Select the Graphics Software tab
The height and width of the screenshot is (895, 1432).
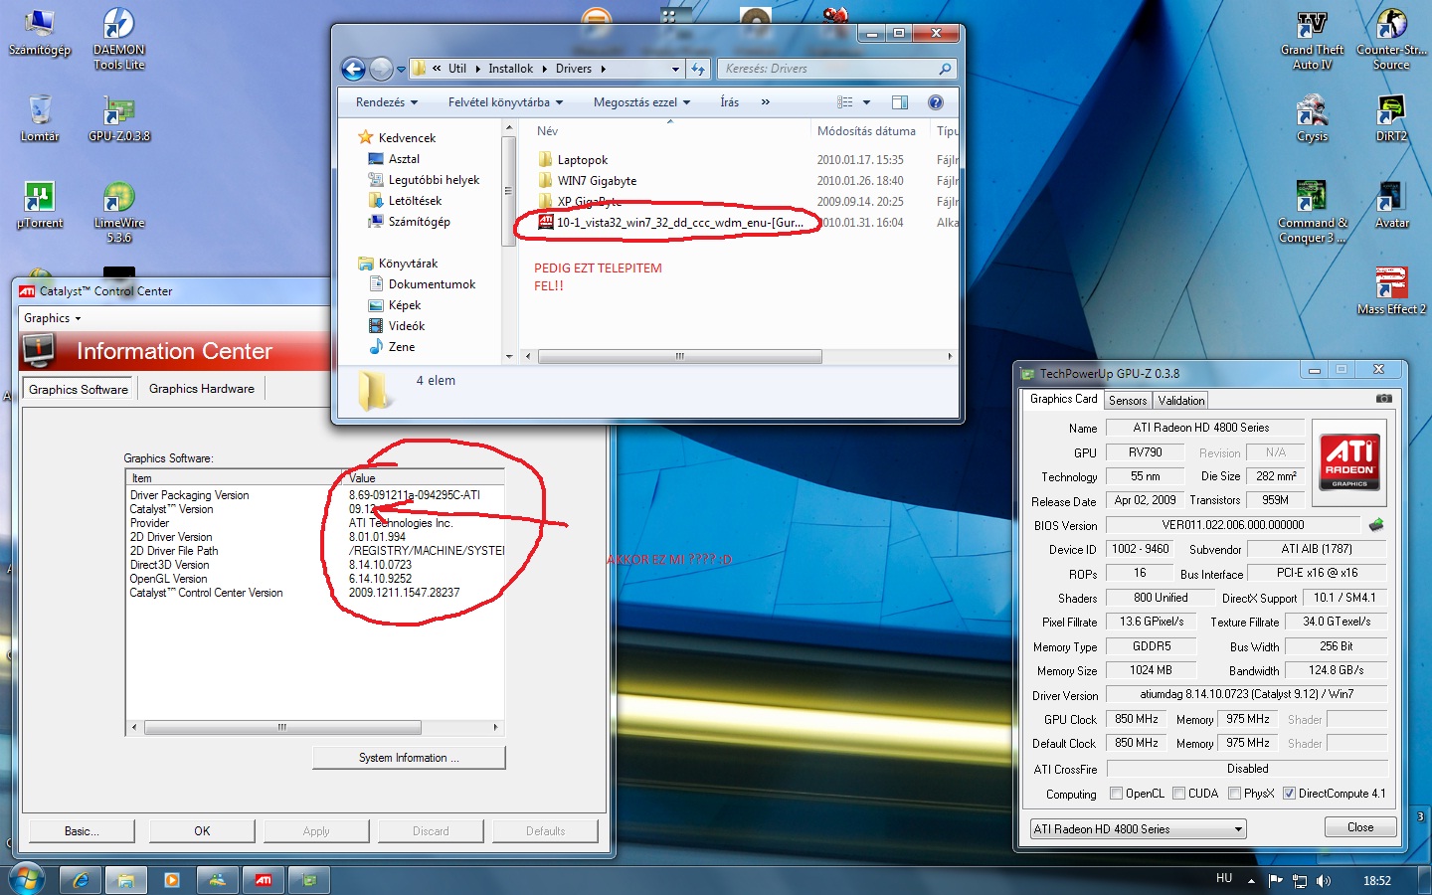coord(79,389)
